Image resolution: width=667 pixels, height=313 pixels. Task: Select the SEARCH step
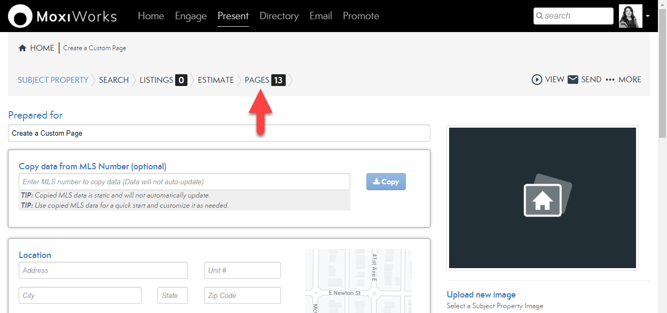[x=114, y=80]
